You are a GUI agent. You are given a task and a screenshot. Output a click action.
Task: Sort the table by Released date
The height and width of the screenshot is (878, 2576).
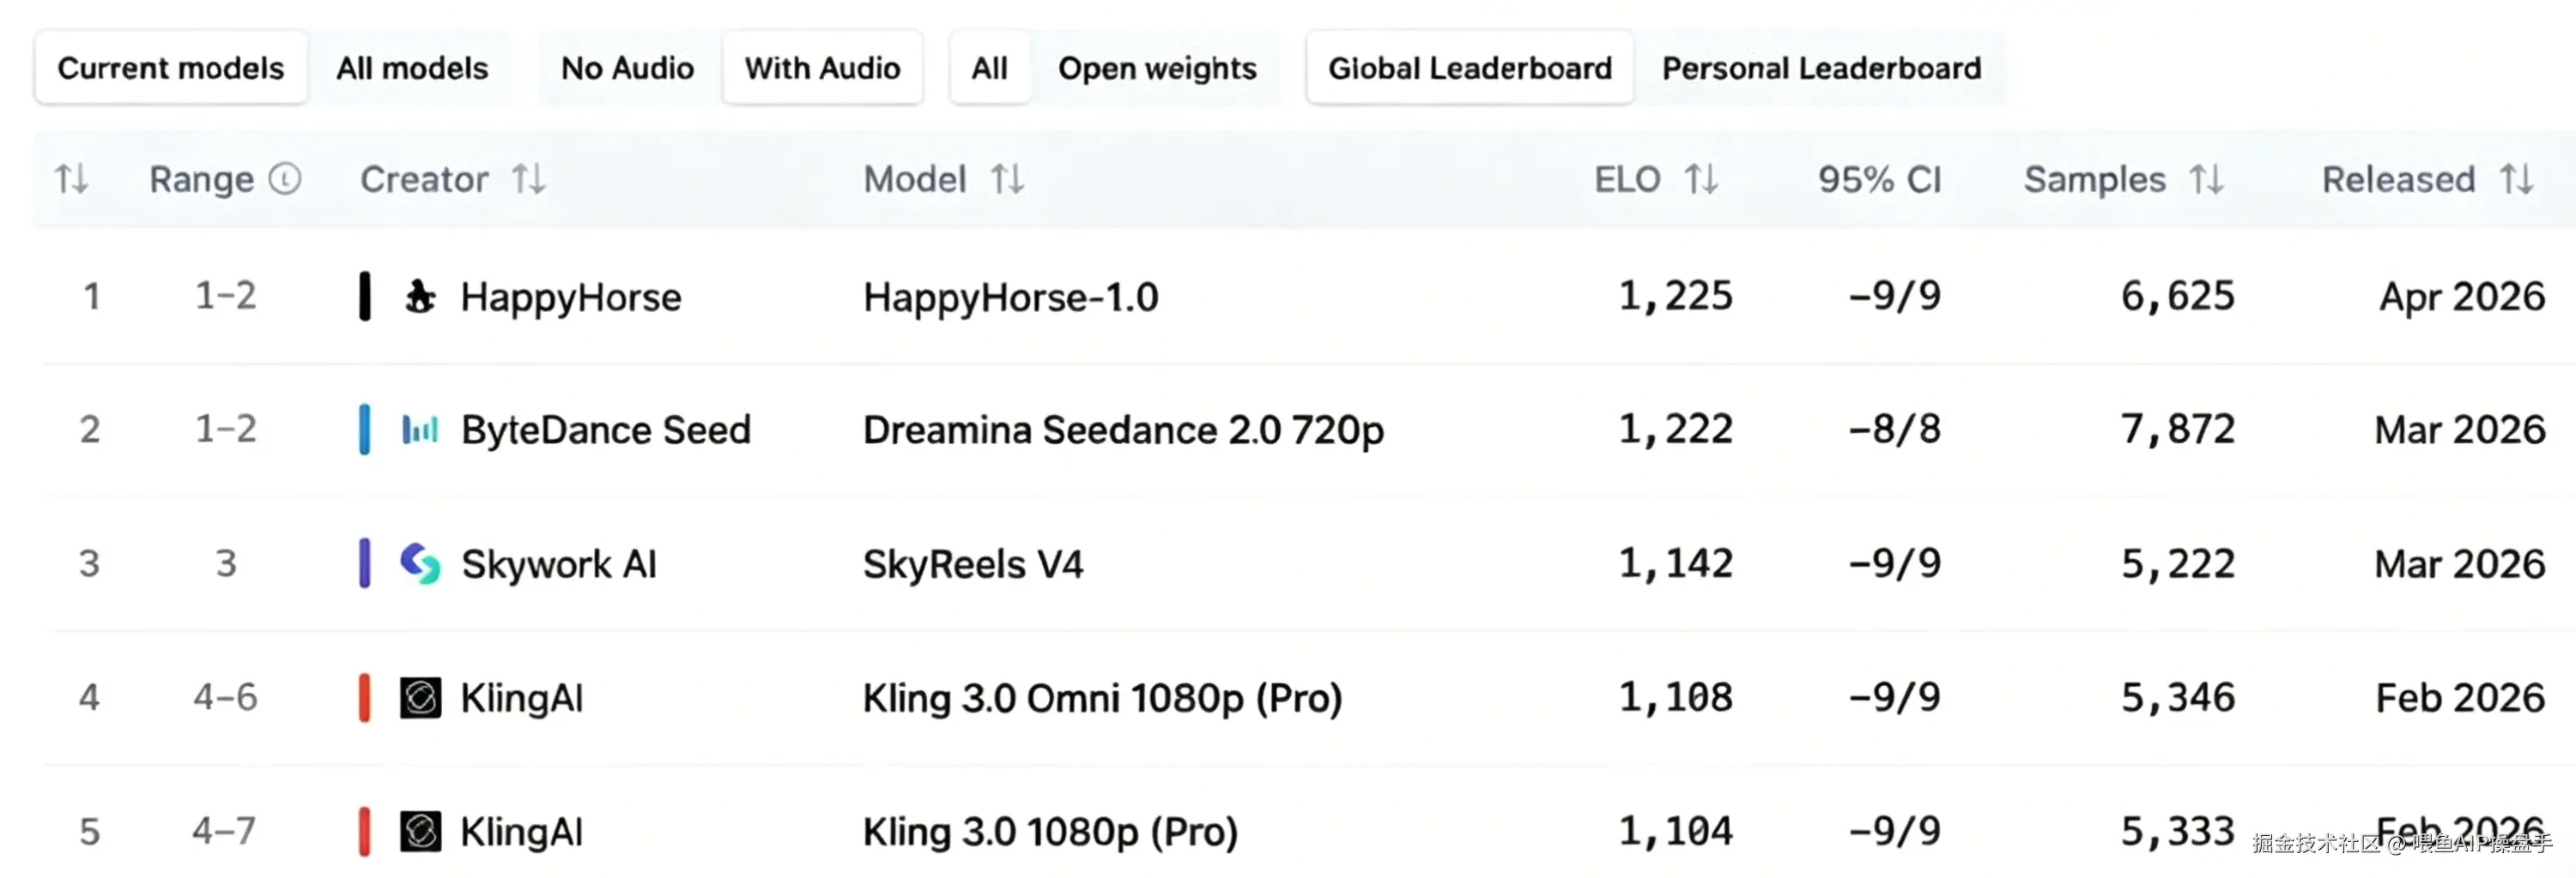coord(2516,180)
